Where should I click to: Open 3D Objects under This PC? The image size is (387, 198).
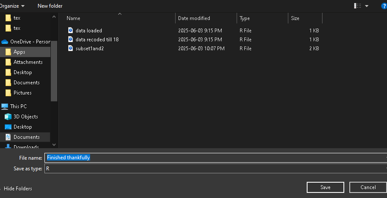click(x=26, y=117)
